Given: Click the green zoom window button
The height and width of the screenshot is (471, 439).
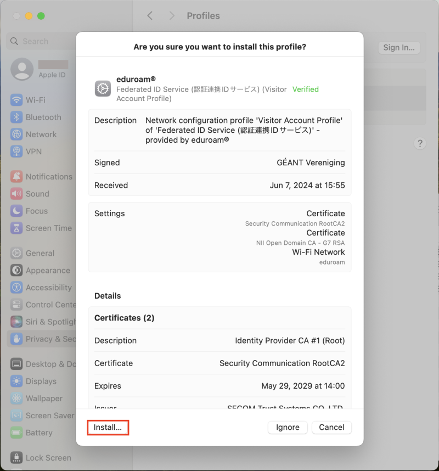Looking at the screenshot, I should coord(41,16).
